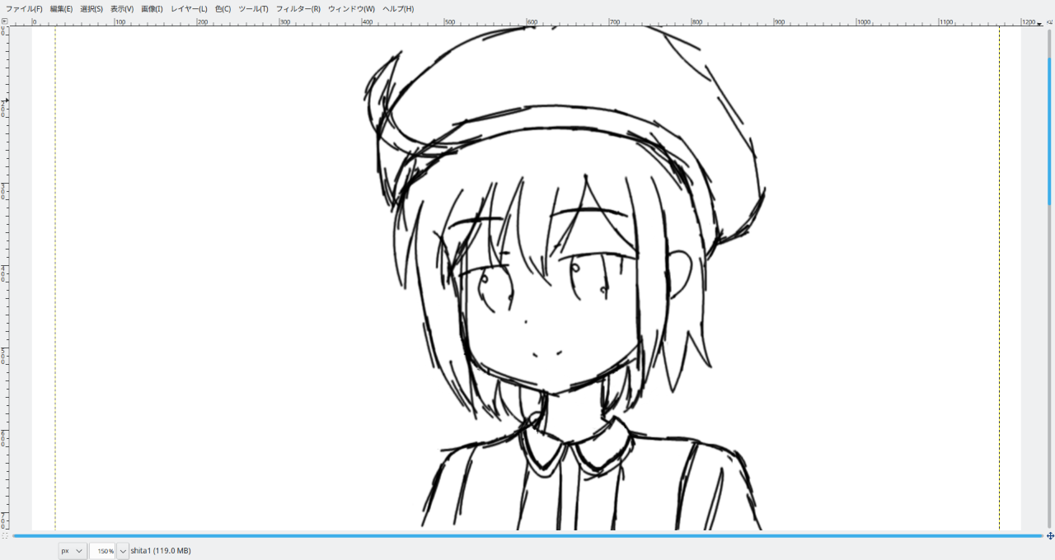
Task: Open the フィルター(R) menu
Action: 298,8
